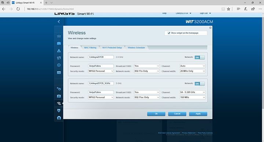Open the Sign Out dropdown

pos(205,13)
